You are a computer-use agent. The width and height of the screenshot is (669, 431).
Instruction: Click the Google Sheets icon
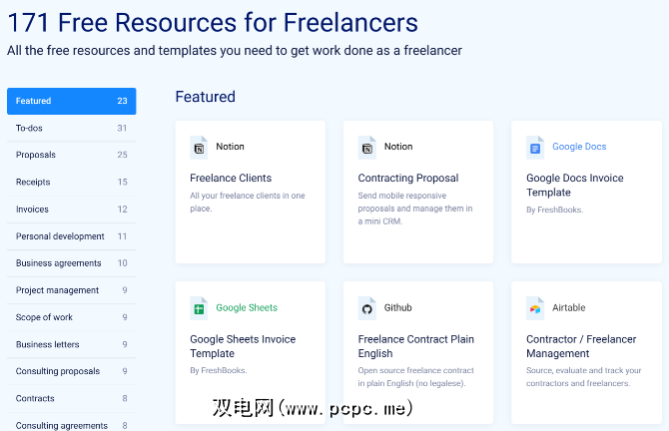coord(199,308)
